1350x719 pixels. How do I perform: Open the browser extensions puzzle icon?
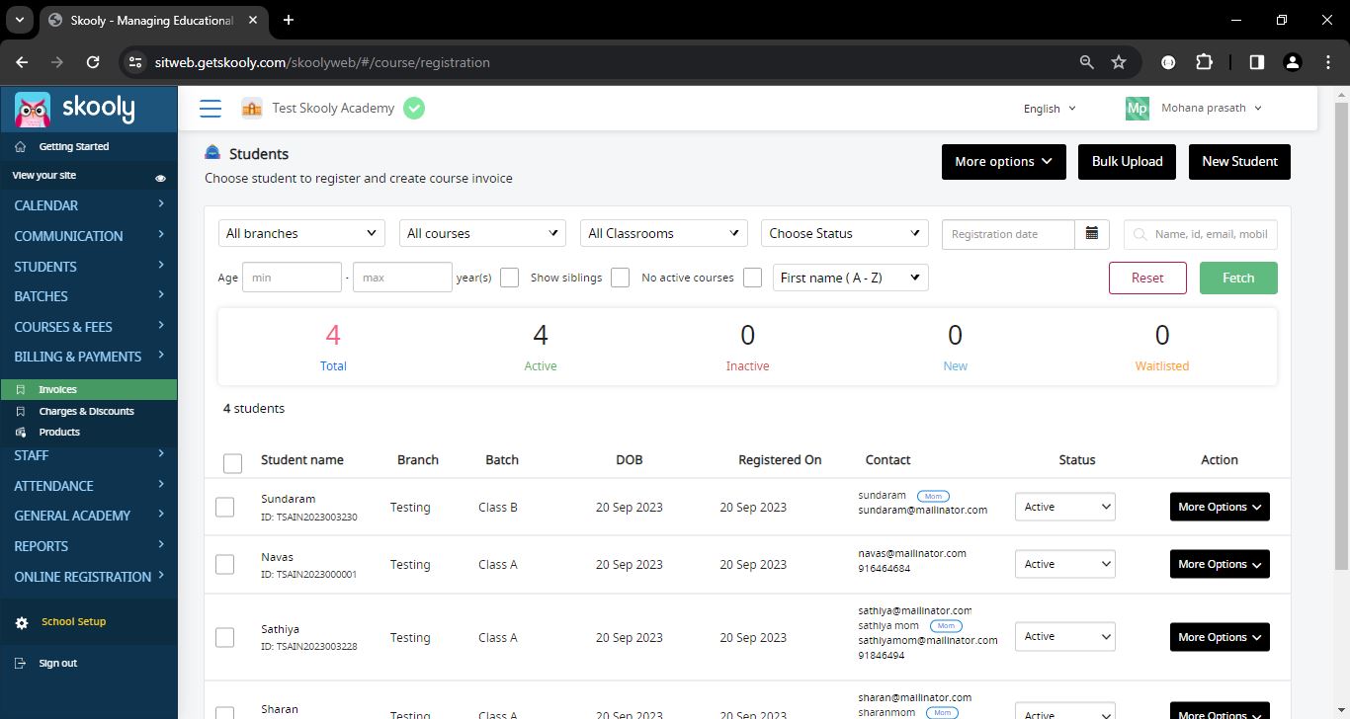[1204, 62]
